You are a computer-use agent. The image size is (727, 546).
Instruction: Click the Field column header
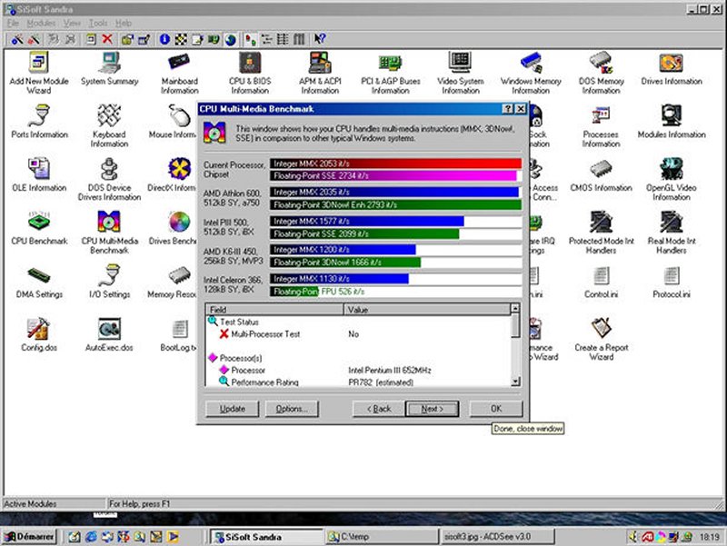coord(274,310)
